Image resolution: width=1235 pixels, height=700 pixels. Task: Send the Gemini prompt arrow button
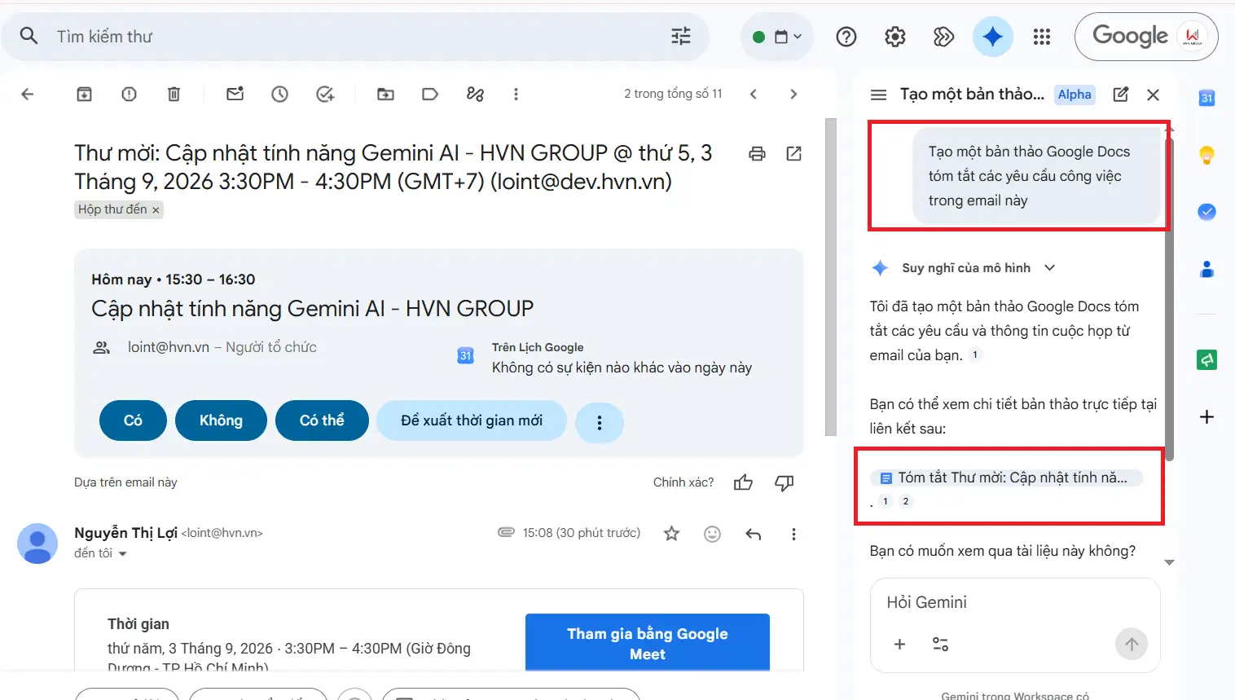1132,644
